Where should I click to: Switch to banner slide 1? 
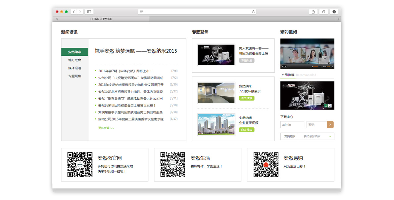point(326,106)
